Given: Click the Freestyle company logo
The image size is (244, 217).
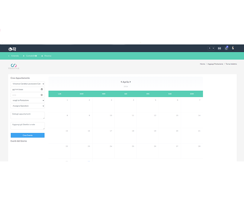Looking at the screenshot, I should 14,66.
